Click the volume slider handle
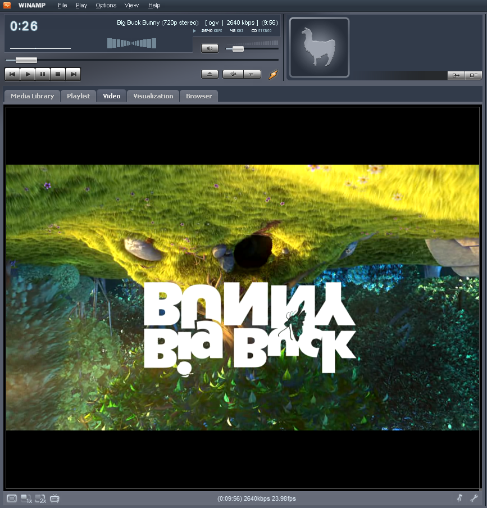The image size is (487, 508). (x=238, y=49)
